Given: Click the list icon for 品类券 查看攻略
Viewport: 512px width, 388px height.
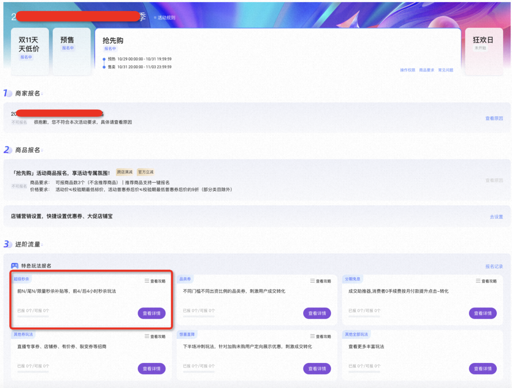Looking at the screenshot, I should pos(312,281).
